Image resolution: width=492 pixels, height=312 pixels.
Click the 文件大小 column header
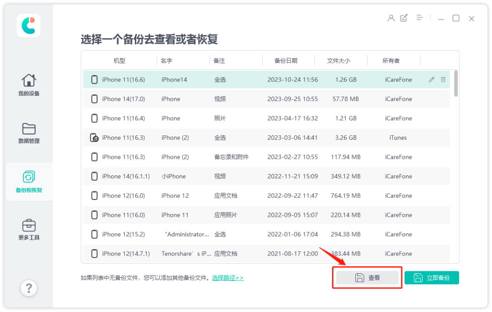pyautogui.click(x=338, y=61)
